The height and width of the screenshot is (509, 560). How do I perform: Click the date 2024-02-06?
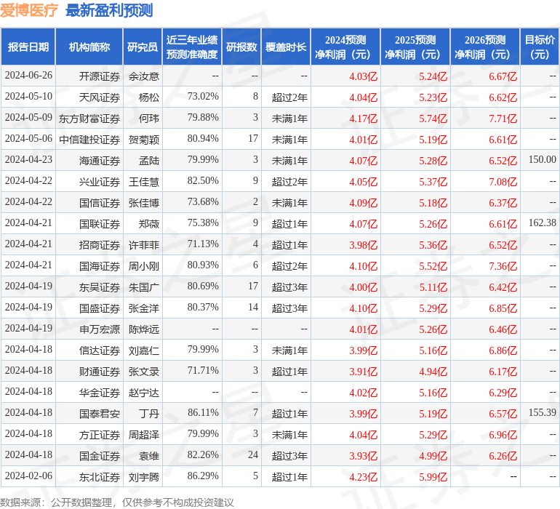coord(28,476)
